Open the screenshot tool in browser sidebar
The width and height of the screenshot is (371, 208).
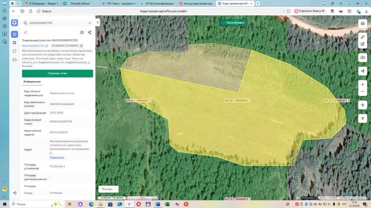5,42
